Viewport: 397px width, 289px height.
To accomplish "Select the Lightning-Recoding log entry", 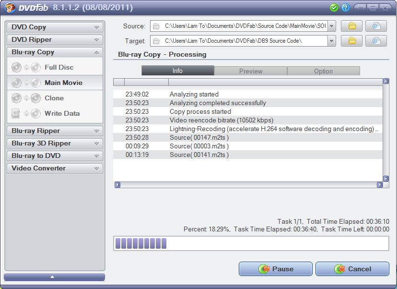I will (247, 129).
